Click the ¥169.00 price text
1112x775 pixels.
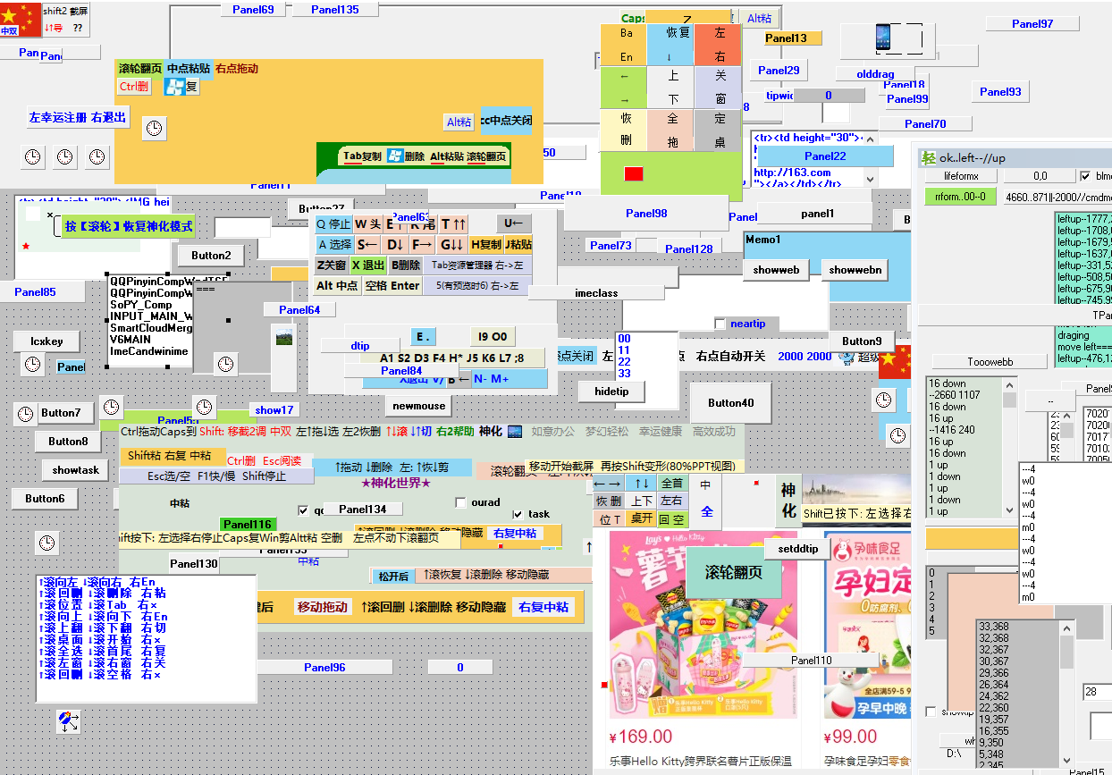pyautogui.click(x=641, y=737)
